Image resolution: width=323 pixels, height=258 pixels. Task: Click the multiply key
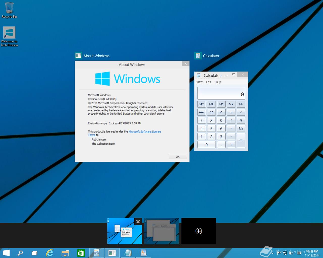[x=231, y=128]
